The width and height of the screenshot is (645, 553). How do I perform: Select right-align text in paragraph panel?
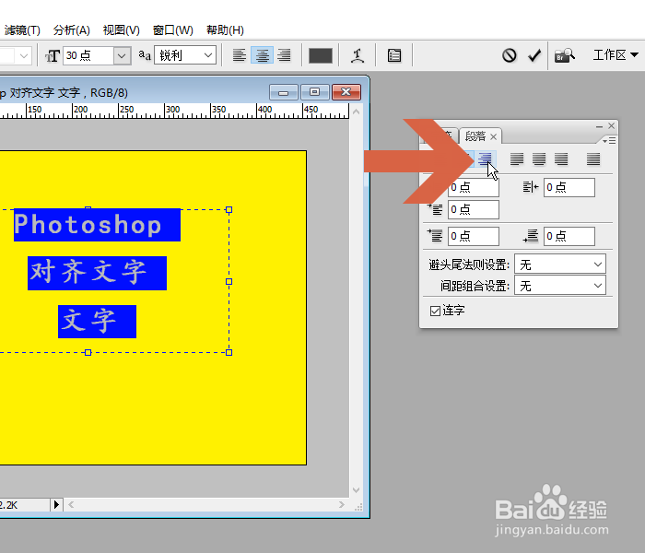(x=486, y=159)
